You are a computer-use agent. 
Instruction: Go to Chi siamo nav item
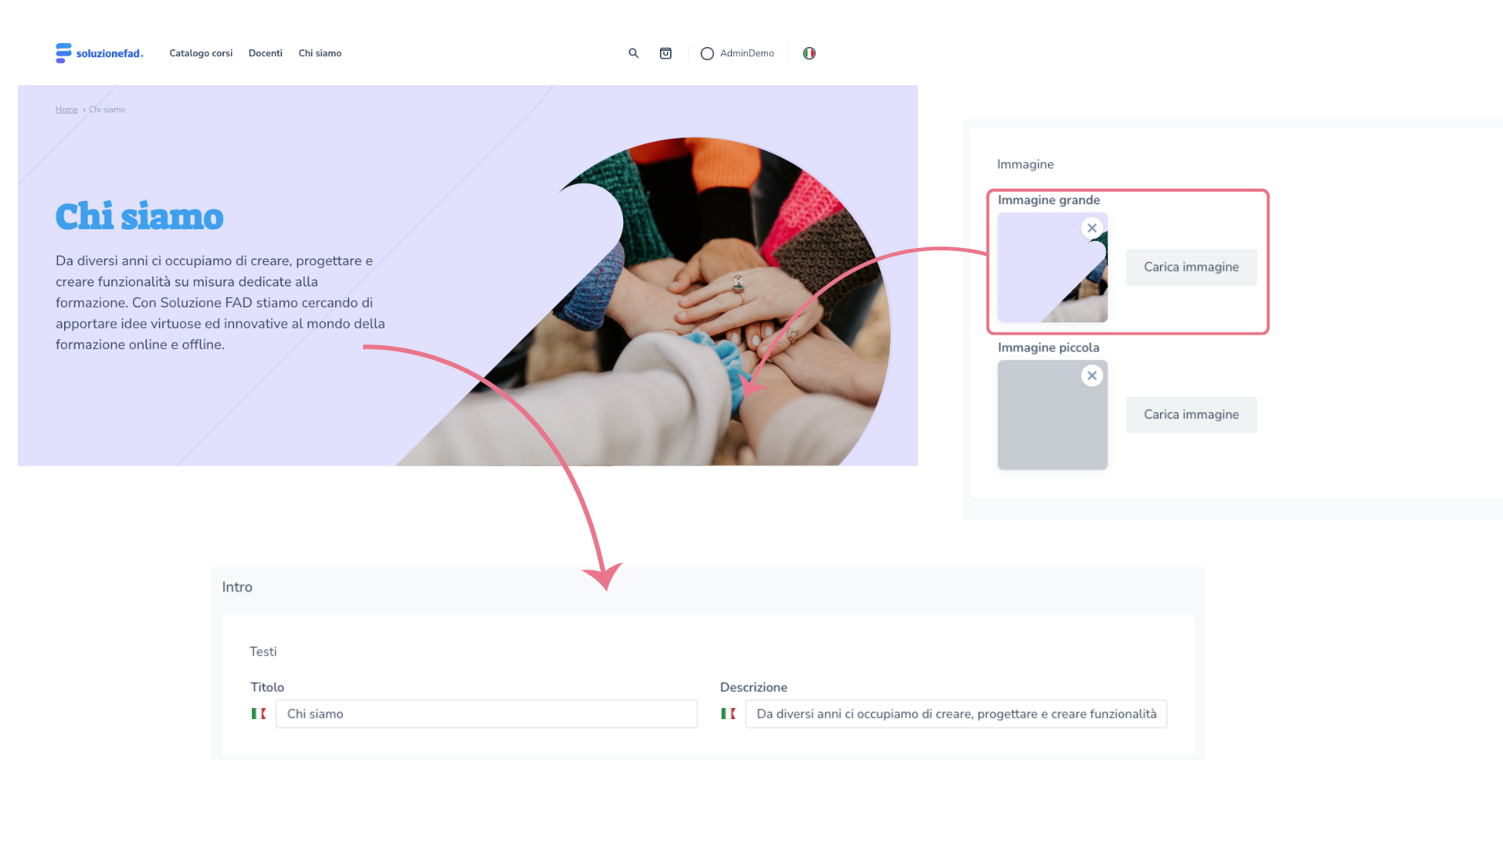(x=319, y=53)
